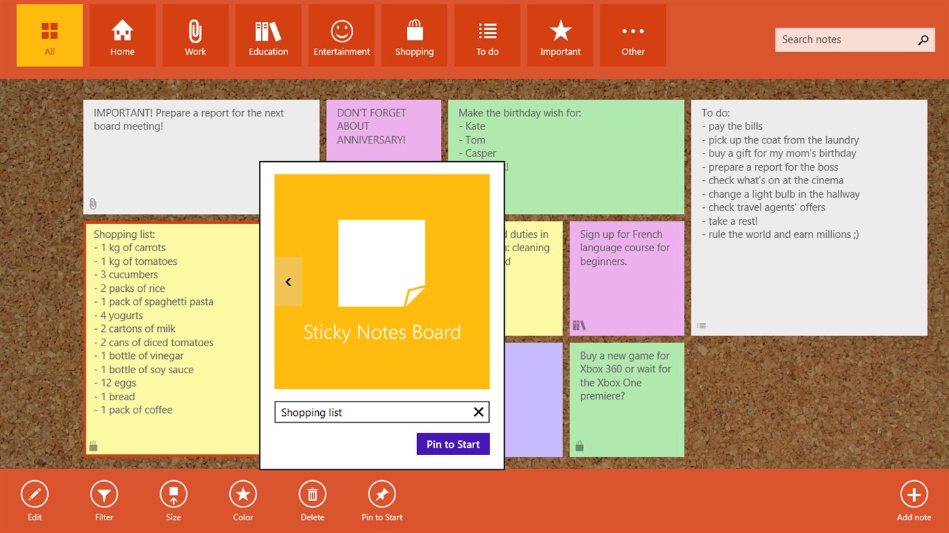
Task: Select the Important category tile
Action: point(560,35)
